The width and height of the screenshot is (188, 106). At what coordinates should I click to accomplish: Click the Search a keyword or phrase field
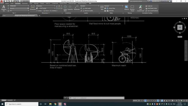[x=138, y=1]
